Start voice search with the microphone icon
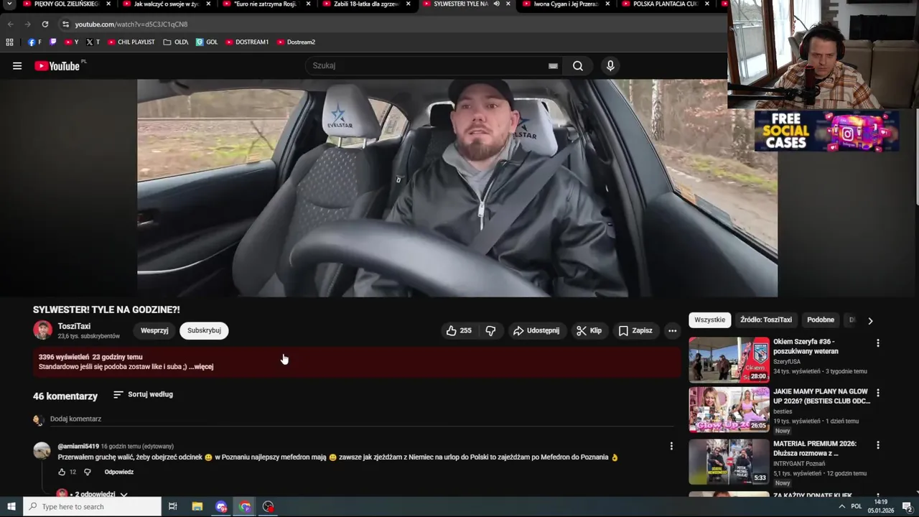This screenshot has height=517, width=919. coord(610,66)
